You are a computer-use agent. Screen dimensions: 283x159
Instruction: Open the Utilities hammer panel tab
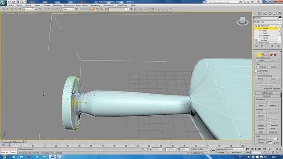click(279, 14)
